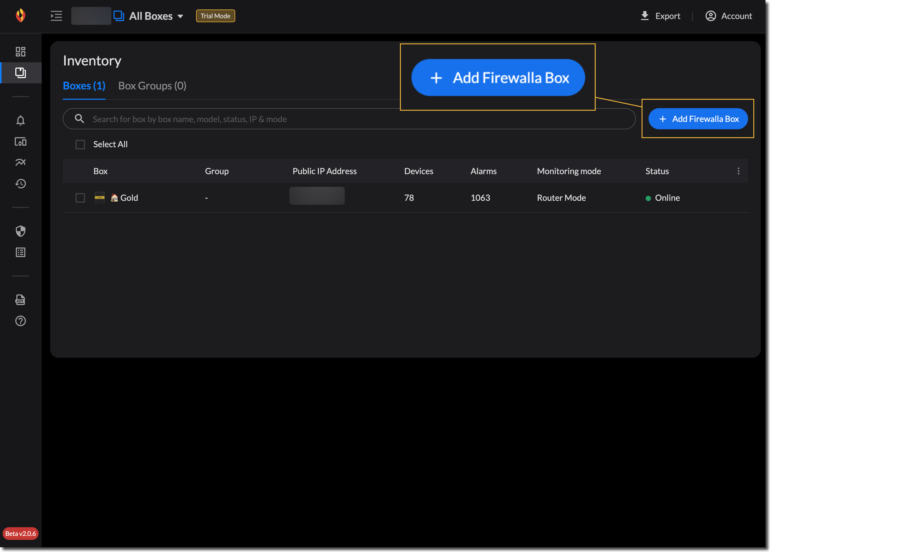Open the History clock icon in sidebar

click(x=21, y=184)
